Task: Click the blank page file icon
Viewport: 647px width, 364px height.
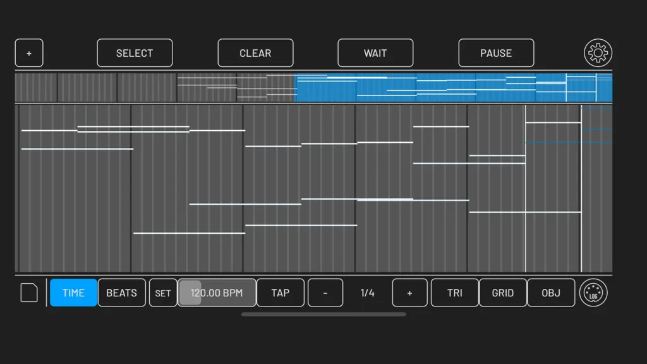Action: pyautogui.click(x=29, y=293)
